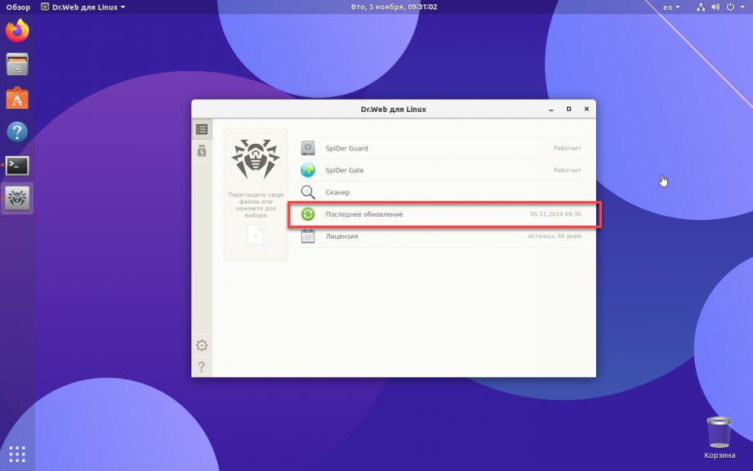Viewport: 753px width, 471px height.
Task: Click the green update refresh icon
Action: click(308, 214)
